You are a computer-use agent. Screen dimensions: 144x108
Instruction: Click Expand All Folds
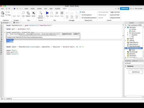[x=115, y=15]
